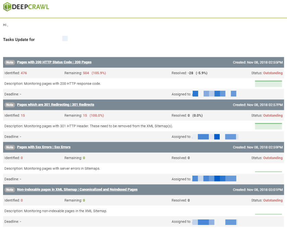This screenshot has width=287, height=228.
Task: Select the first assignee avatar on 200 Pages task
Action: [x=195, y=93]
